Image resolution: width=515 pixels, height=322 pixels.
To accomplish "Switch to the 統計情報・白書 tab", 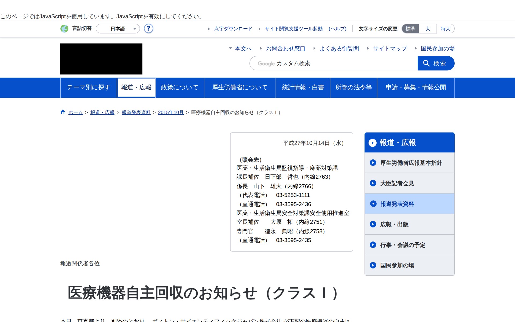I will point(303,87).
